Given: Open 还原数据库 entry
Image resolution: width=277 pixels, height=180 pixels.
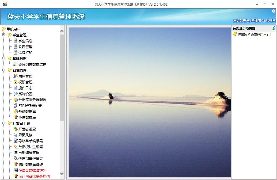Looking at the screenshot, I should 27,117.
